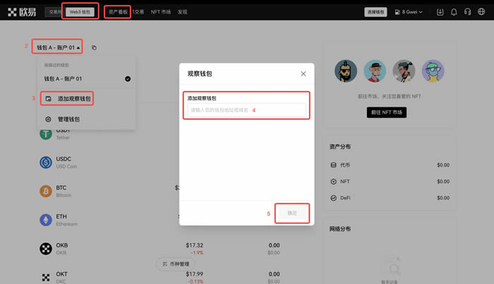Viewport: 494px width, 284px height.
Task: Click the Ethereum ETH coin icon
Action: coord(46,220)
